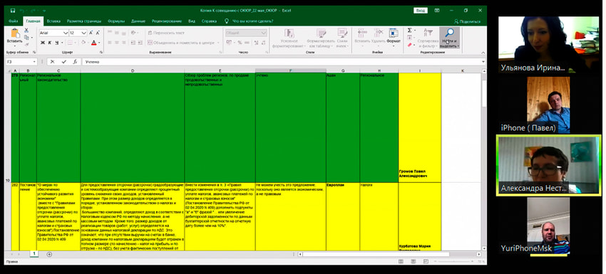Click the Ribbon Display Options icon
The height and width of the screenshot is (274, 606).
coord(437,11)
